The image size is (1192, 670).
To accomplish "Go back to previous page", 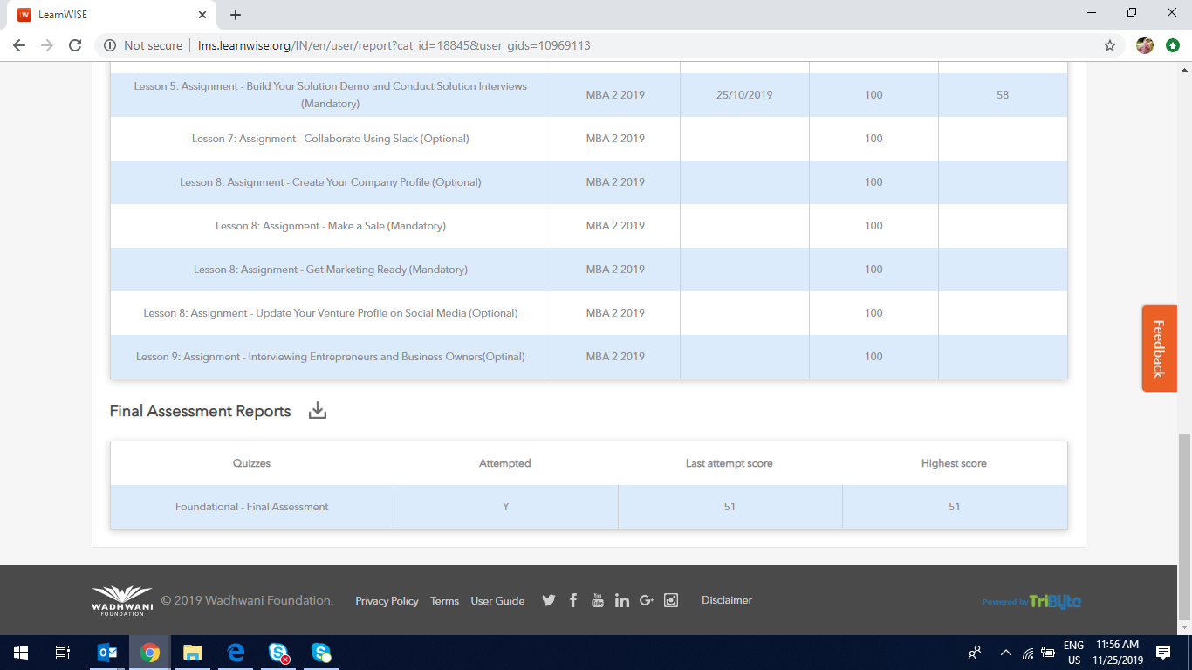I will pyautogui.click(x=19, y=45).
